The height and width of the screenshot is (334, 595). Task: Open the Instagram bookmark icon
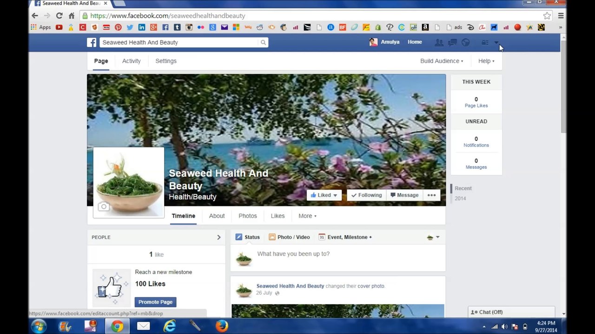tap(189, 27)
